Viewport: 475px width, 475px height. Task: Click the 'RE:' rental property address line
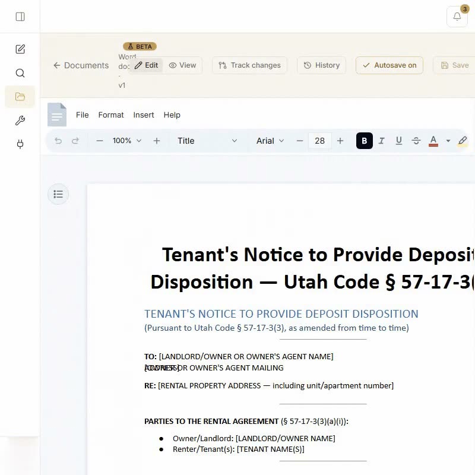click(269, 385)
